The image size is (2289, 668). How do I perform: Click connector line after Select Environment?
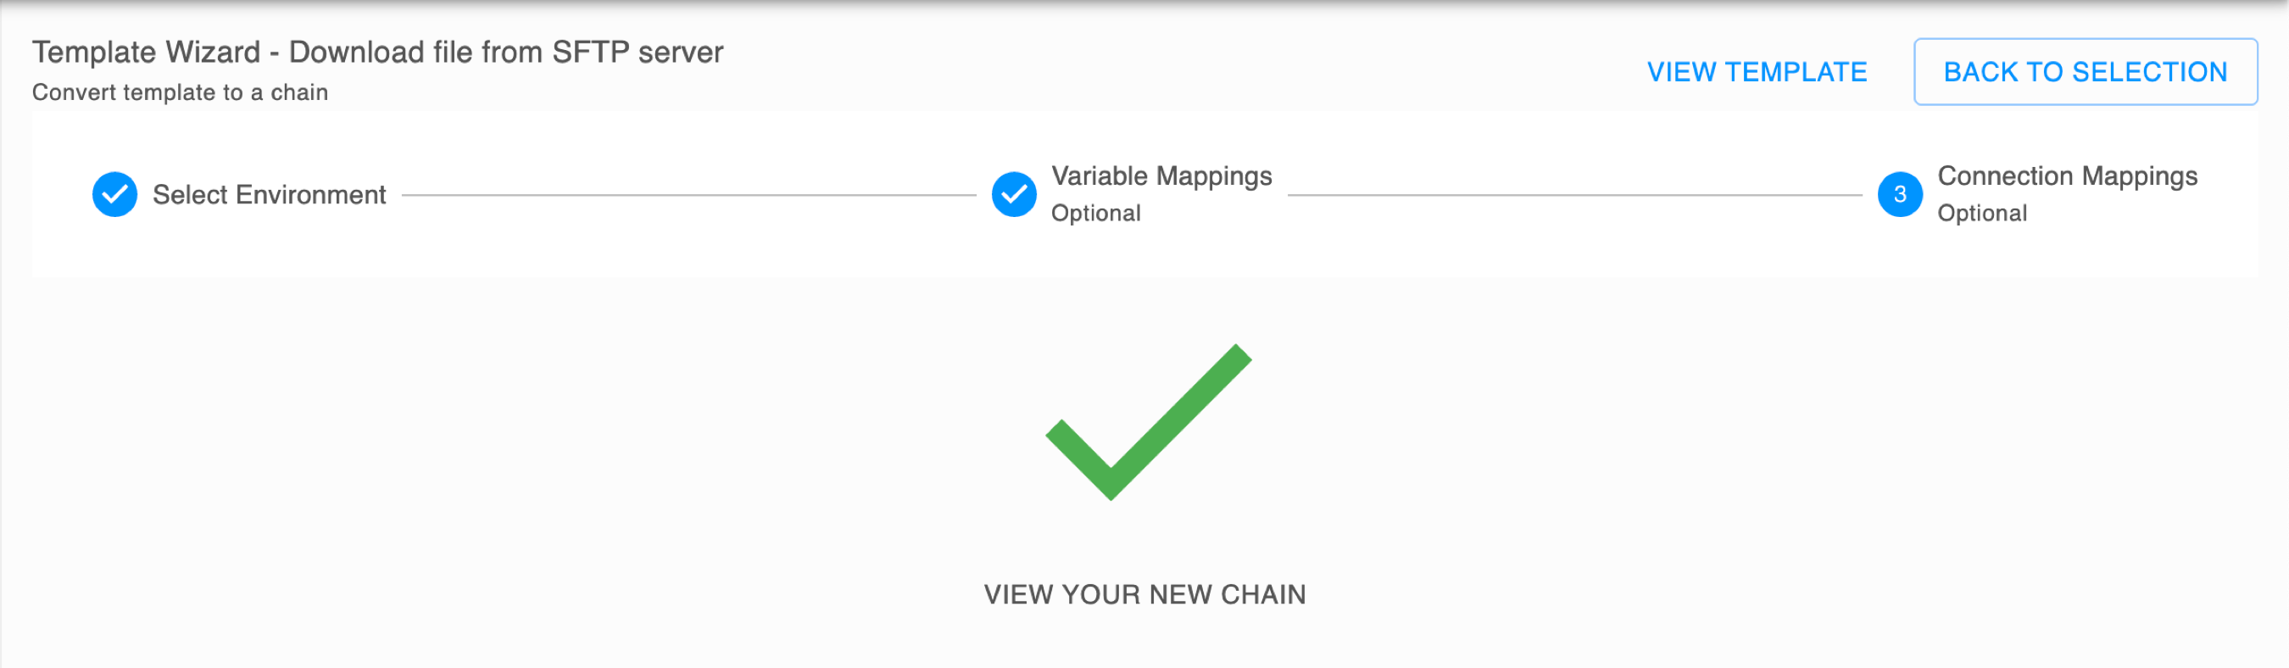688,194
